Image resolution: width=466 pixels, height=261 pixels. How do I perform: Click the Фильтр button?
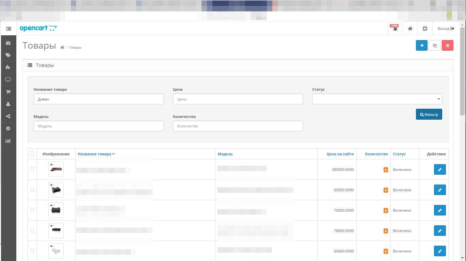click(x=429, y=115)
